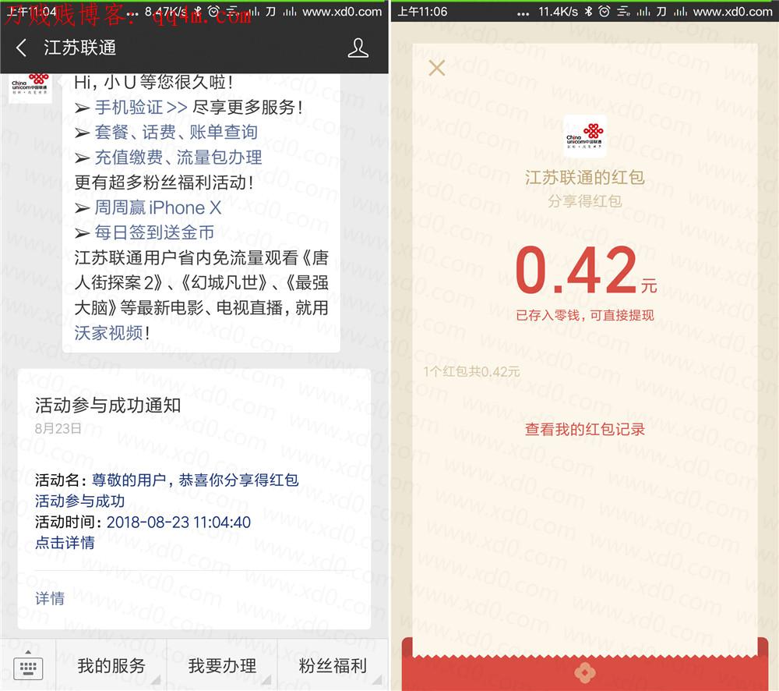Image resolution: width=779 pixels, height=691 pixels.
Task: Tap the activity time 2018-08-23 11:04:40
Action: (x=178, y=522)
